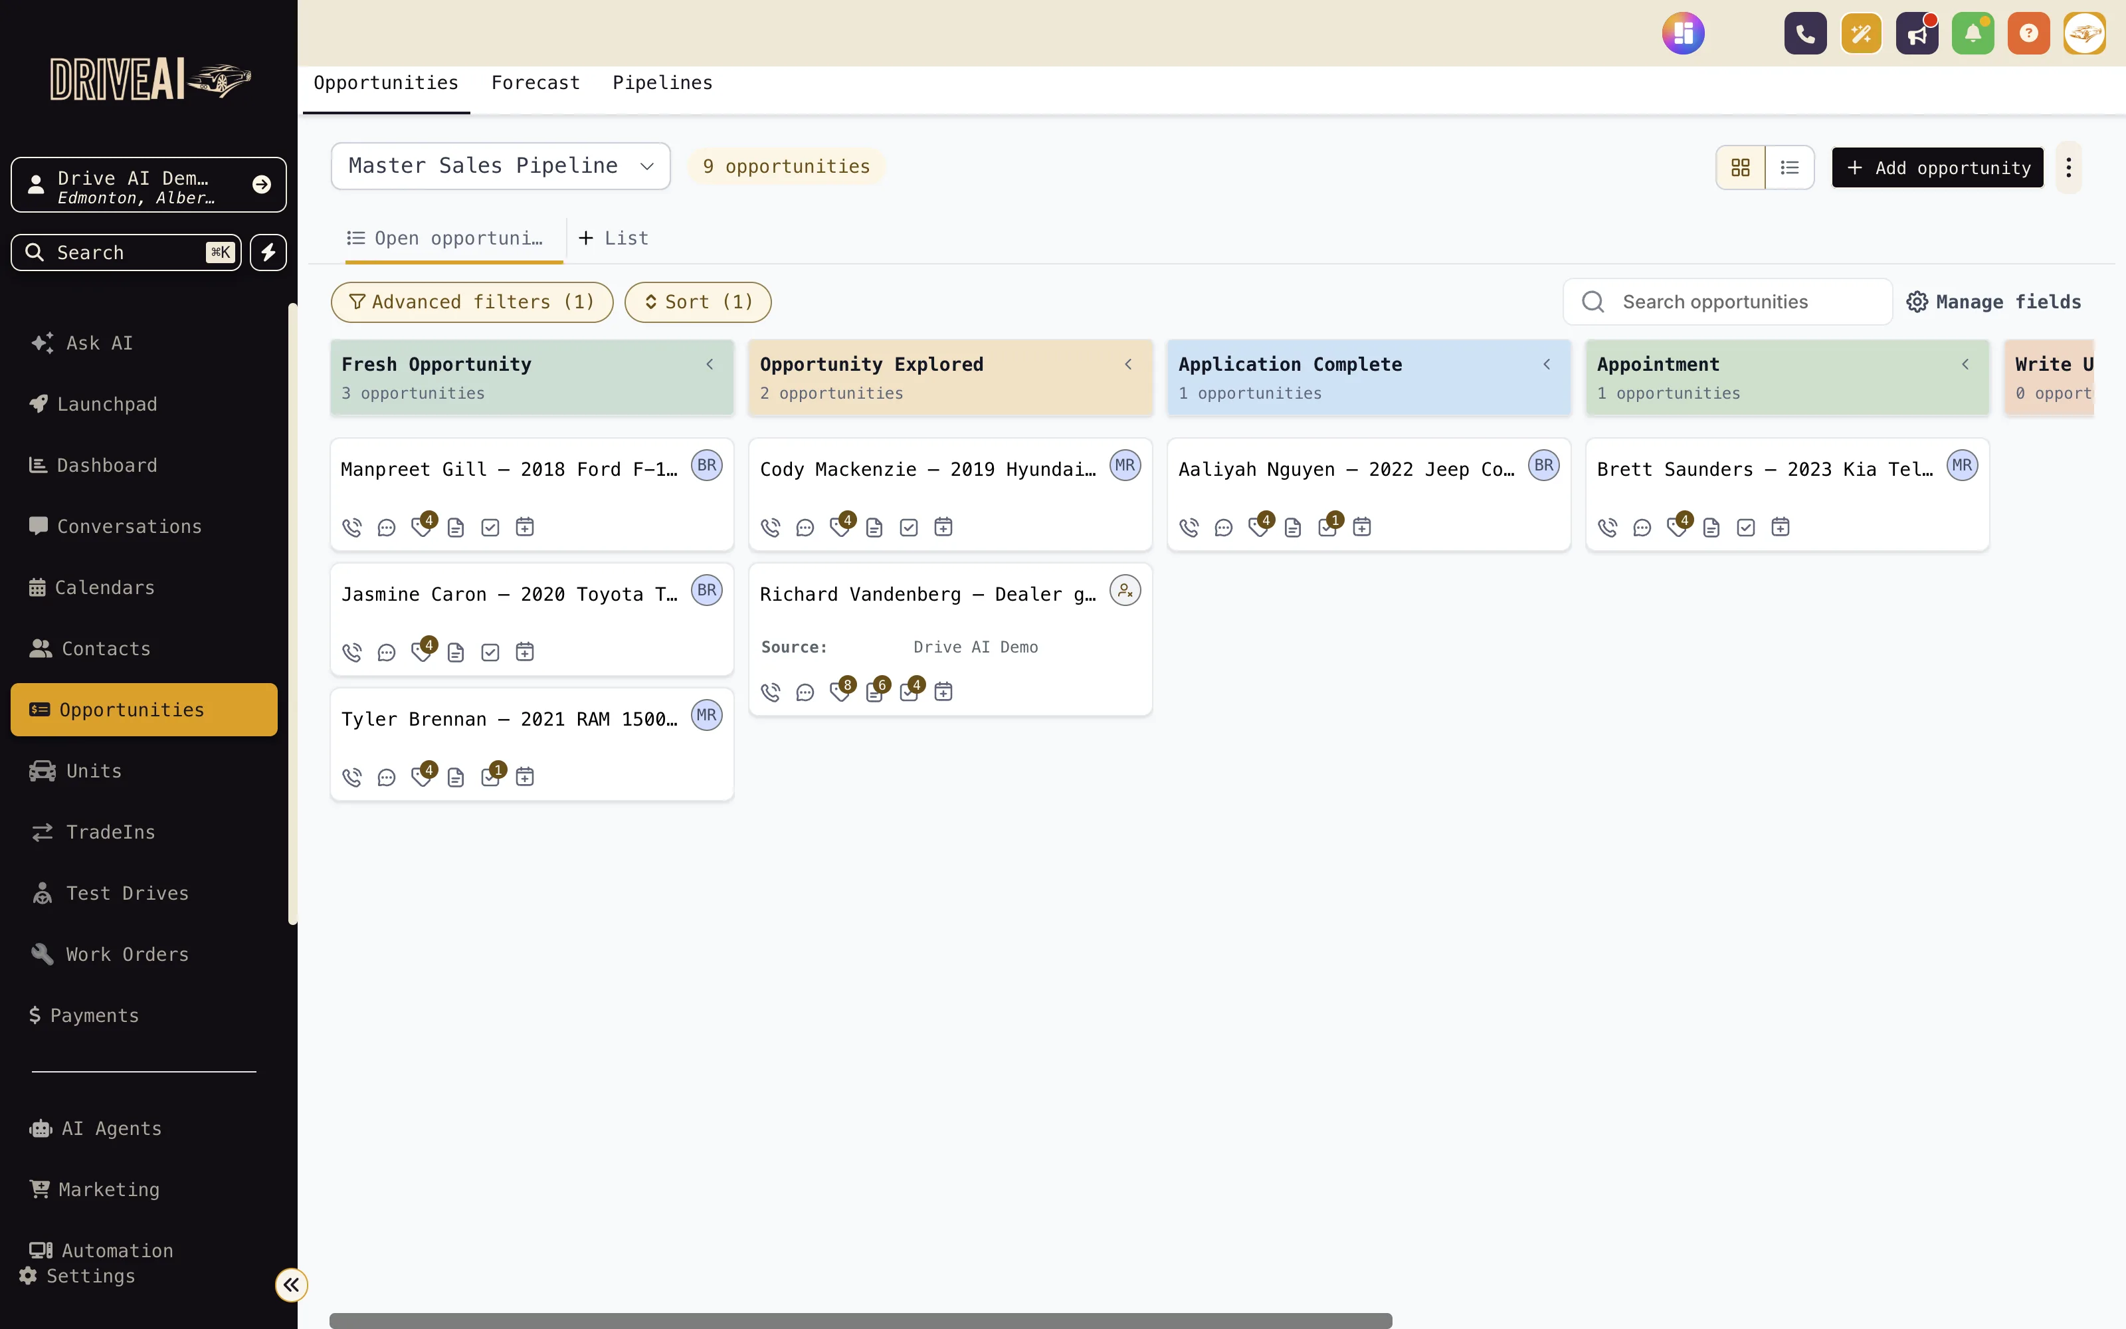Click the orange help question mark icon
The image size is (2126, 1329).
tap(2028, 35)
